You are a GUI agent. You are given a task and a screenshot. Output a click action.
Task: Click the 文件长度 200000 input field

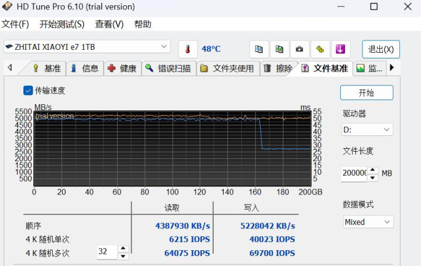354,174
